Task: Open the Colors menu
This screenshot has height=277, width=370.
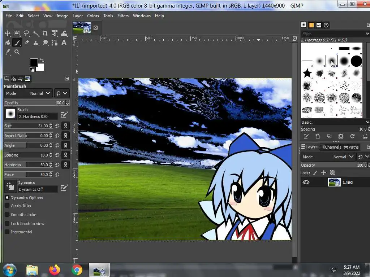Action: point(93,16)
